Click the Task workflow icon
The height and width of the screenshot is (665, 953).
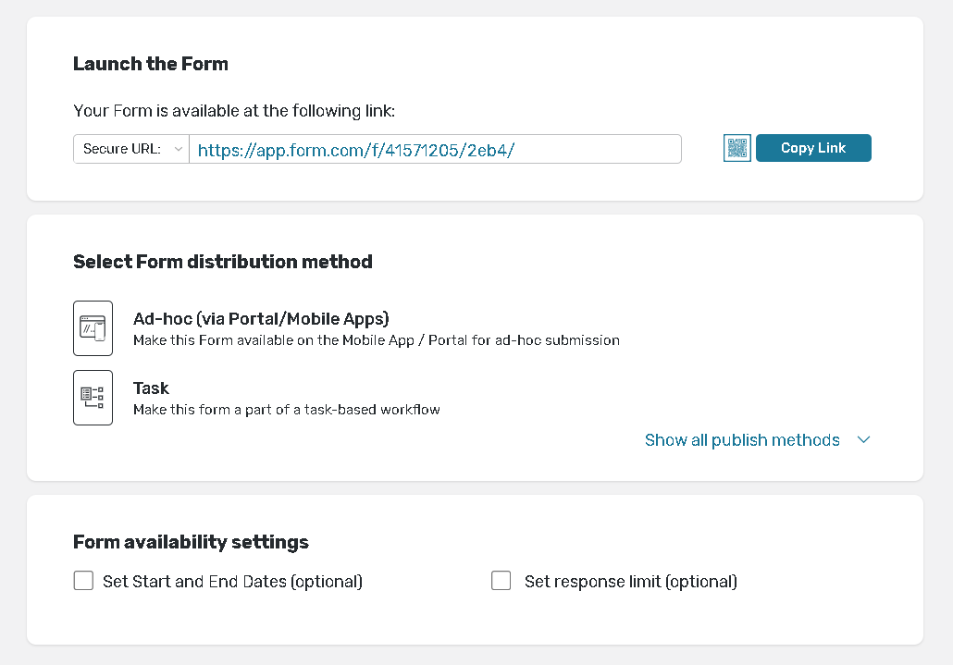pyautogui.click(x=93, y=398)
